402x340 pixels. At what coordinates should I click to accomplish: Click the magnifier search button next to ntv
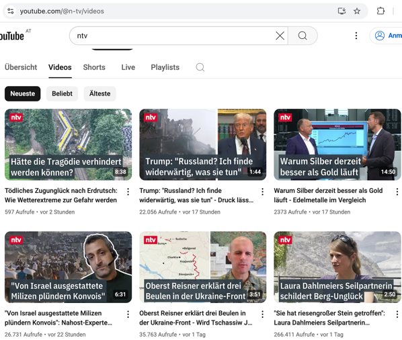(x=303, y=36)
